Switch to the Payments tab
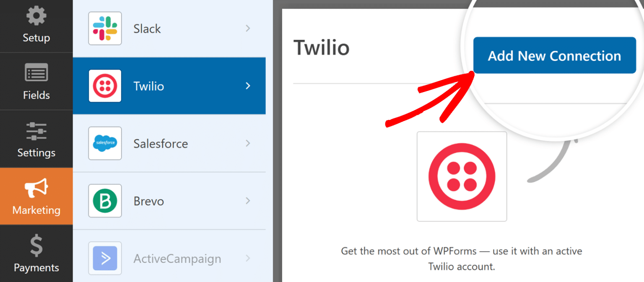 (36, 254)
